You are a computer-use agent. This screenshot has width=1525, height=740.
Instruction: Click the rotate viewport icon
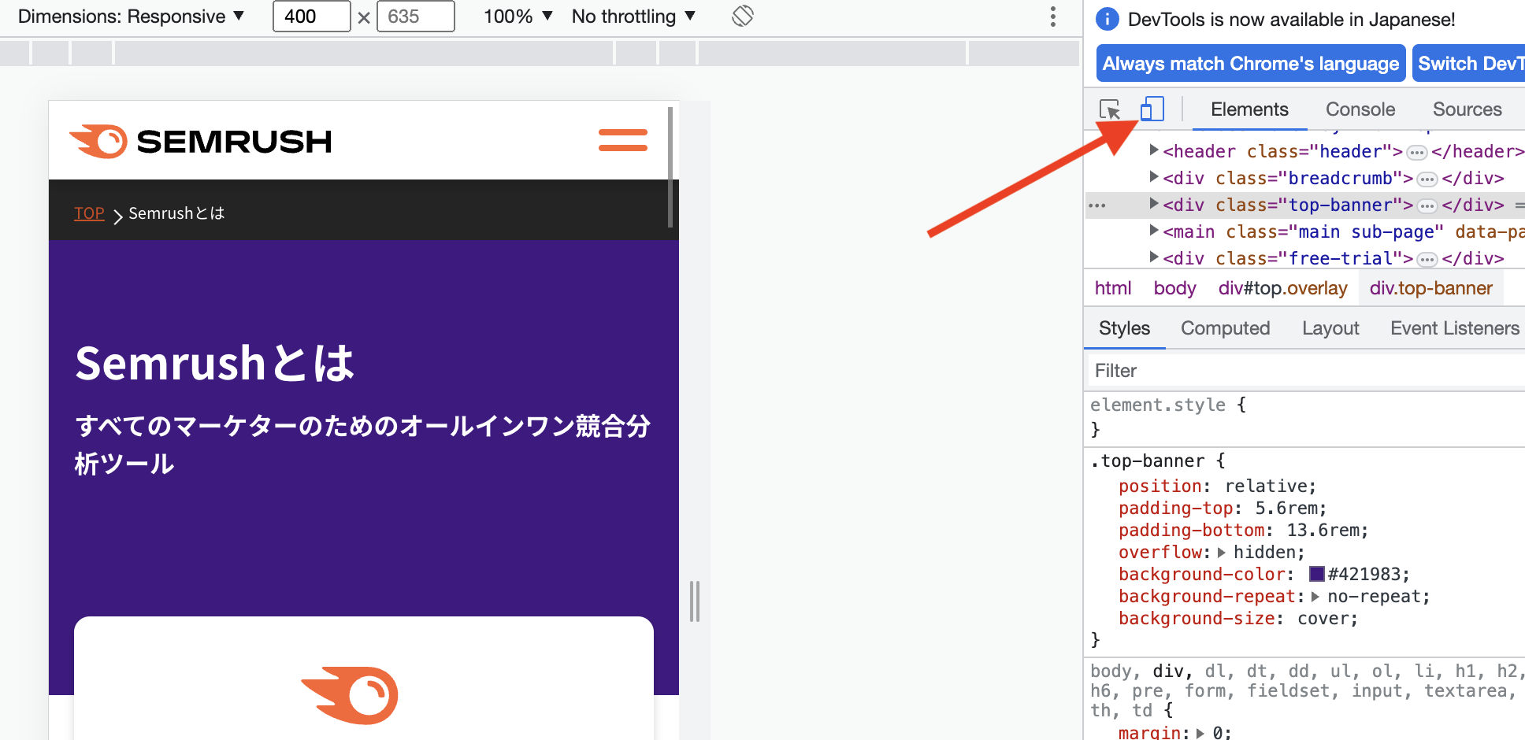(x=743, y=16)
